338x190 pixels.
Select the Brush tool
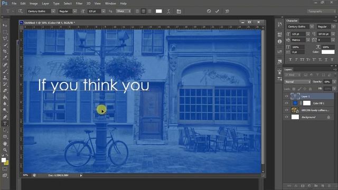point(5,71)
